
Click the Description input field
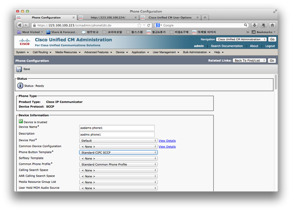pyautogui.click(x=117, y=134)
